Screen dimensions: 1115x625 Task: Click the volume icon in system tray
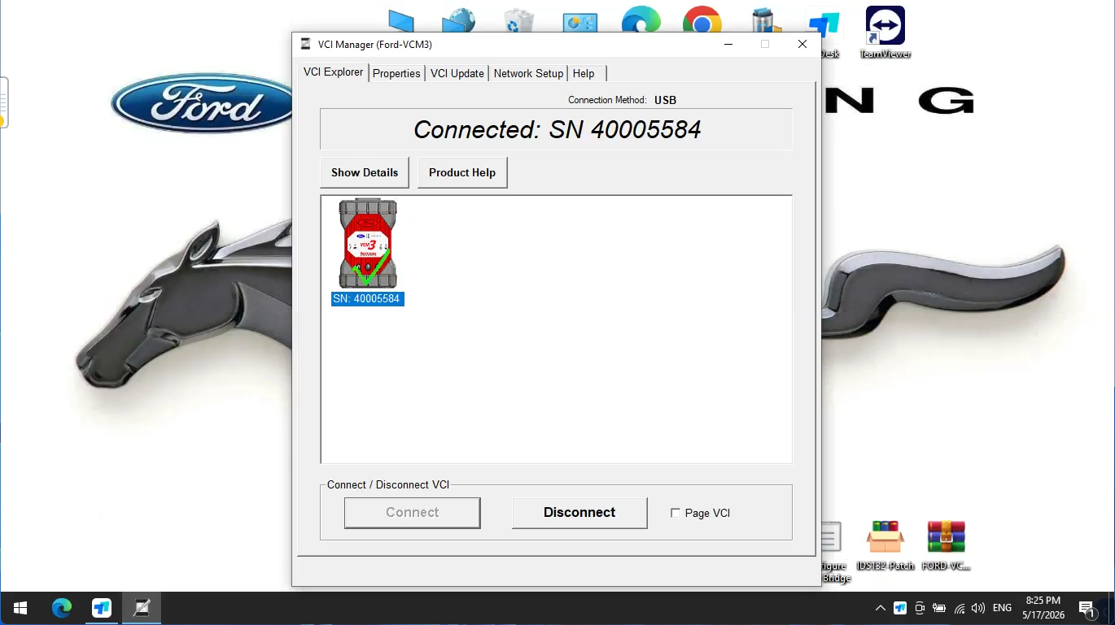[978, 608]
